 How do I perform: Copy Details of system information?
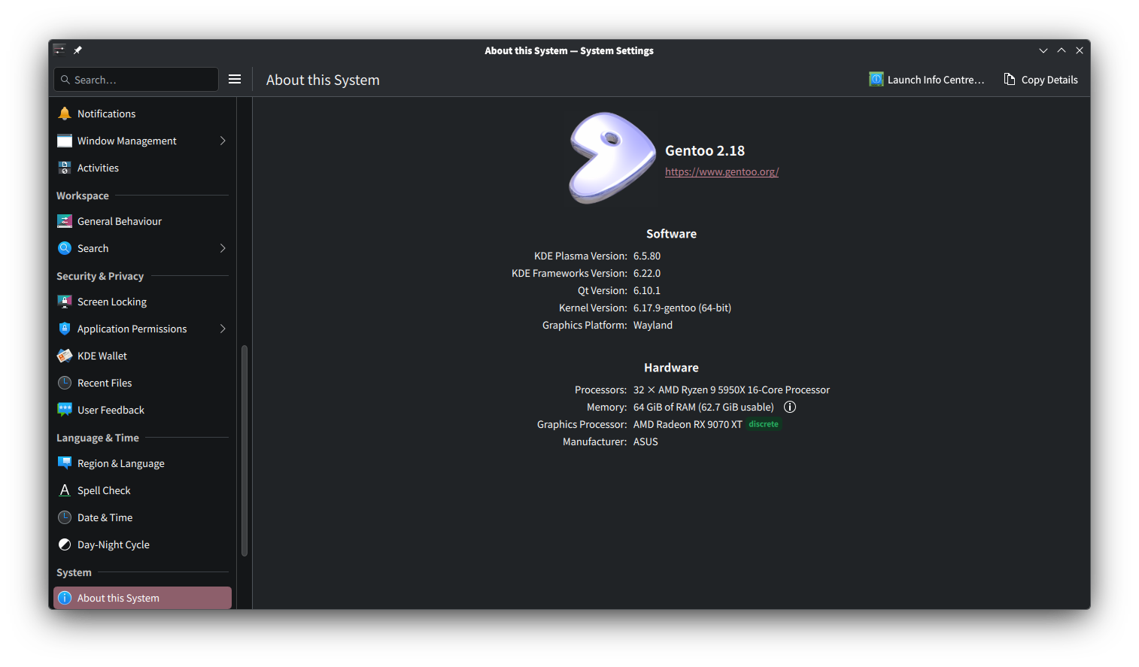click(1040, 79)
